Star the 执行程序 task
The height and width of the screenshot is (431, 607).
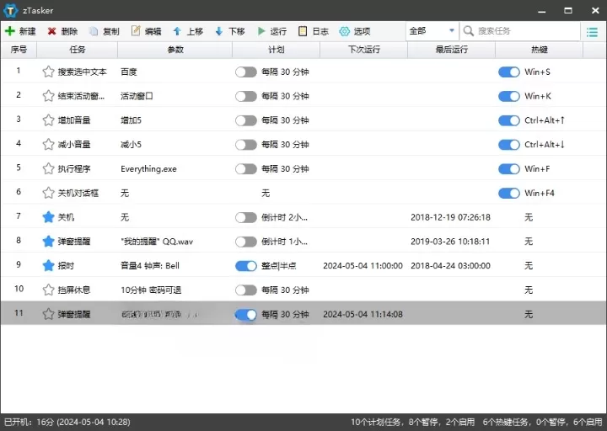coord(48,169)
